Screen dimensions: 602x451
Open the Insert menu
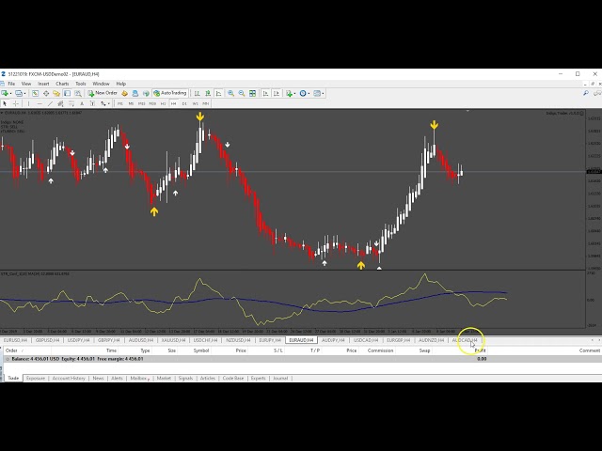pyautogui.click(x=43, y=84)
